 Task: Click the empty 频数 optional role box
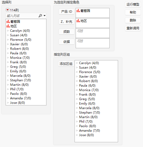[93, 33]
